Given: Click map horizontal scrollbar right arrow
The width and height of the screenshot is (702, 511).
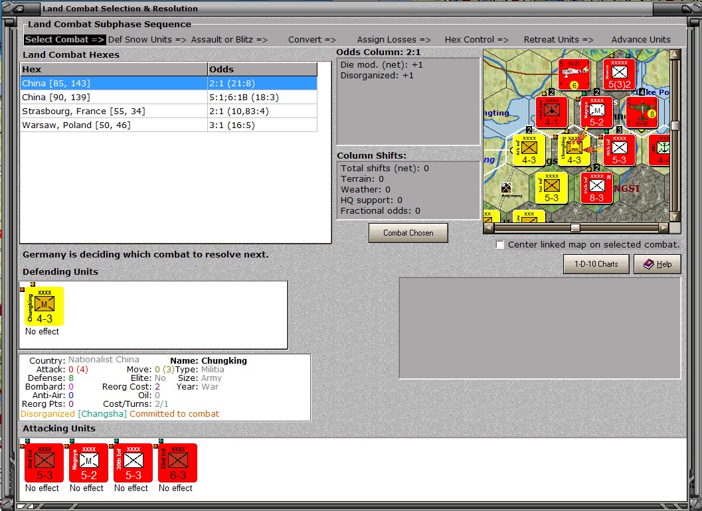Looking at the screenshot, I should click(x=664, y=228).
